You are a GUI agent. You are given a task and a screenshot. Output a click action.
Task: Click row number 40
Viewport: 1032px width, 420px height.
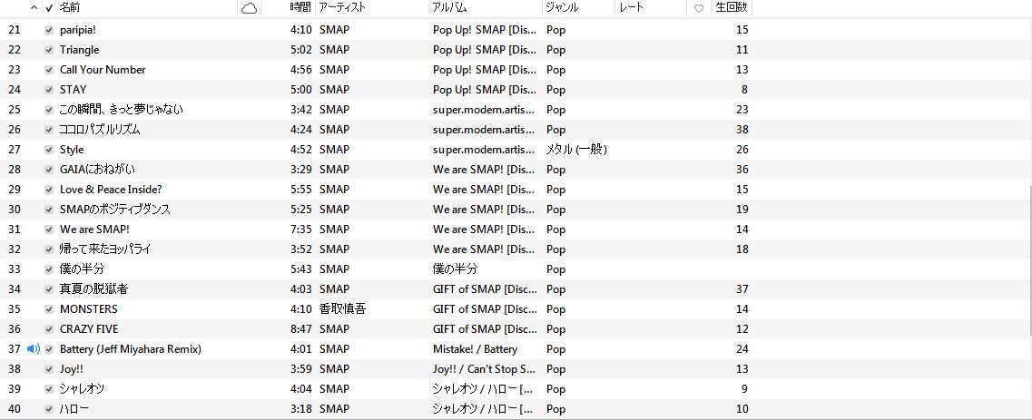pos(15,409)
